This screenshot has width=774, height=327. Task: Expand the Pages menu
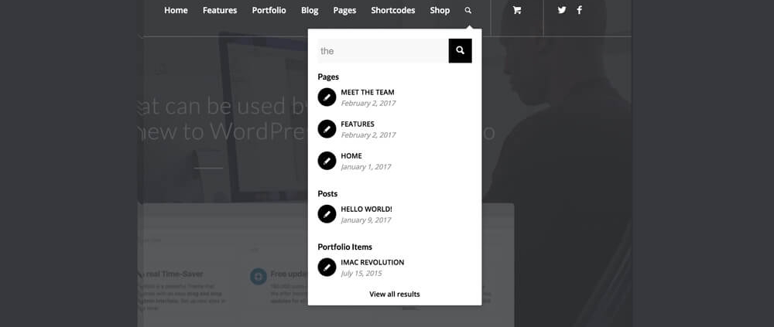344,11
